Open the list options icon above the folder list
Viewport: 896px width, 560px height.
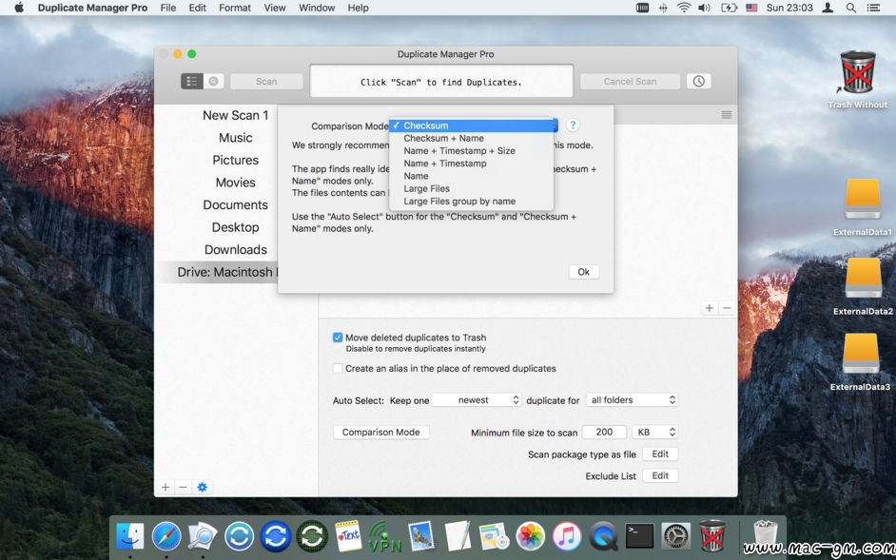[x=727, y=115]
